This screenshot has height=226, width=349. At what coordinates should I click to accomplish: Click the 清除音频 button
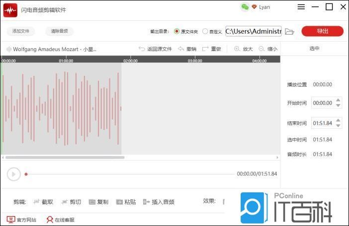[59, 31]
